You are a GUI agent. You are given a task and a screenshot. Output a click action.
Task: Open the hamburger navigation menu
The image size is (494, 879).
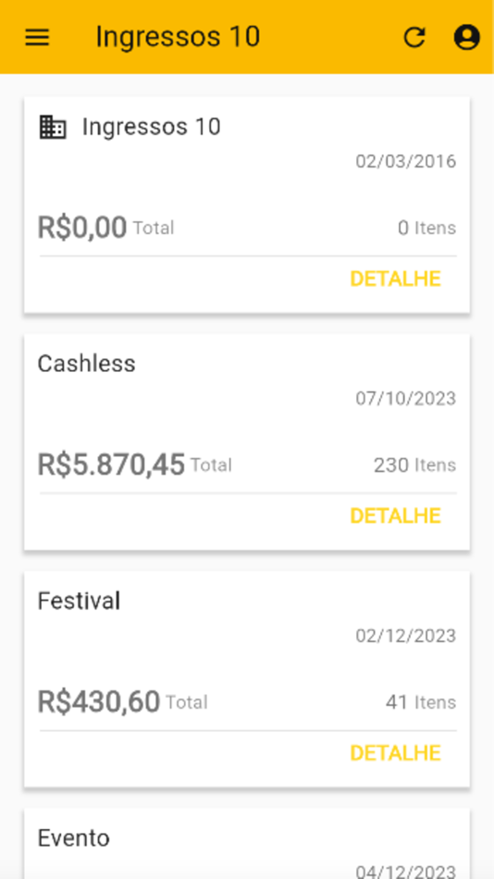point(37,38)
